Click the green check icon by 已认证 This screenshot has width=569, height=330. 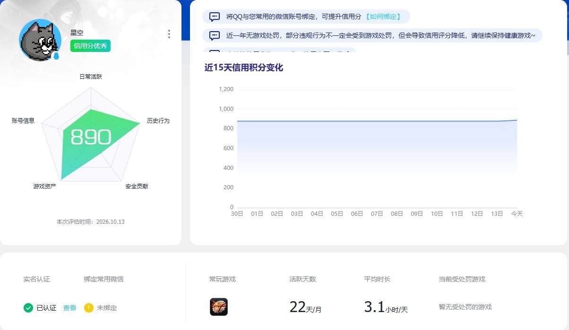28,308
